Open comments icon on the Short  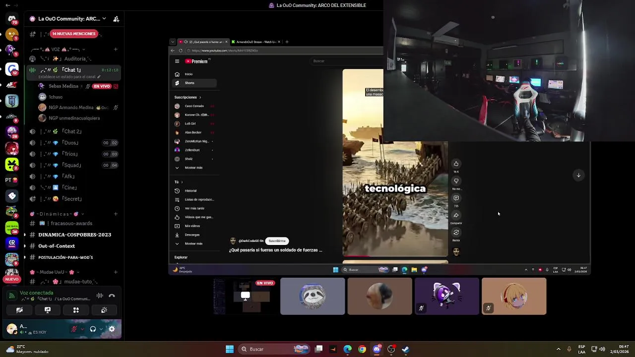click(456, 198)
